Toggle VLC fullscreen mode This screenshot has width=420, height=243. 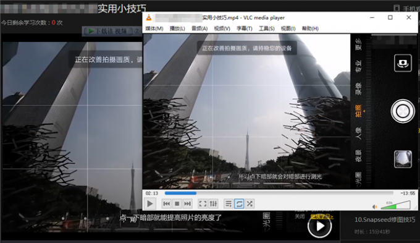point(203,204)
